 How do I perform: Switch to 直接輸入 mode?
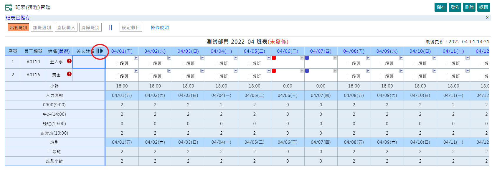click(66, 28)
